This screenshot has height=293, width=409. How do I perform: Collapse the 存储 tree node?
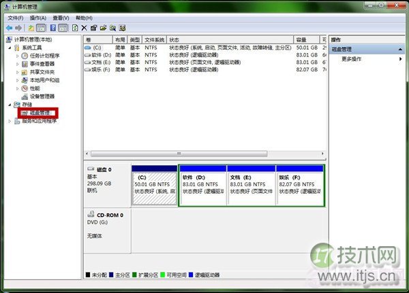click(x=9, y=105)
